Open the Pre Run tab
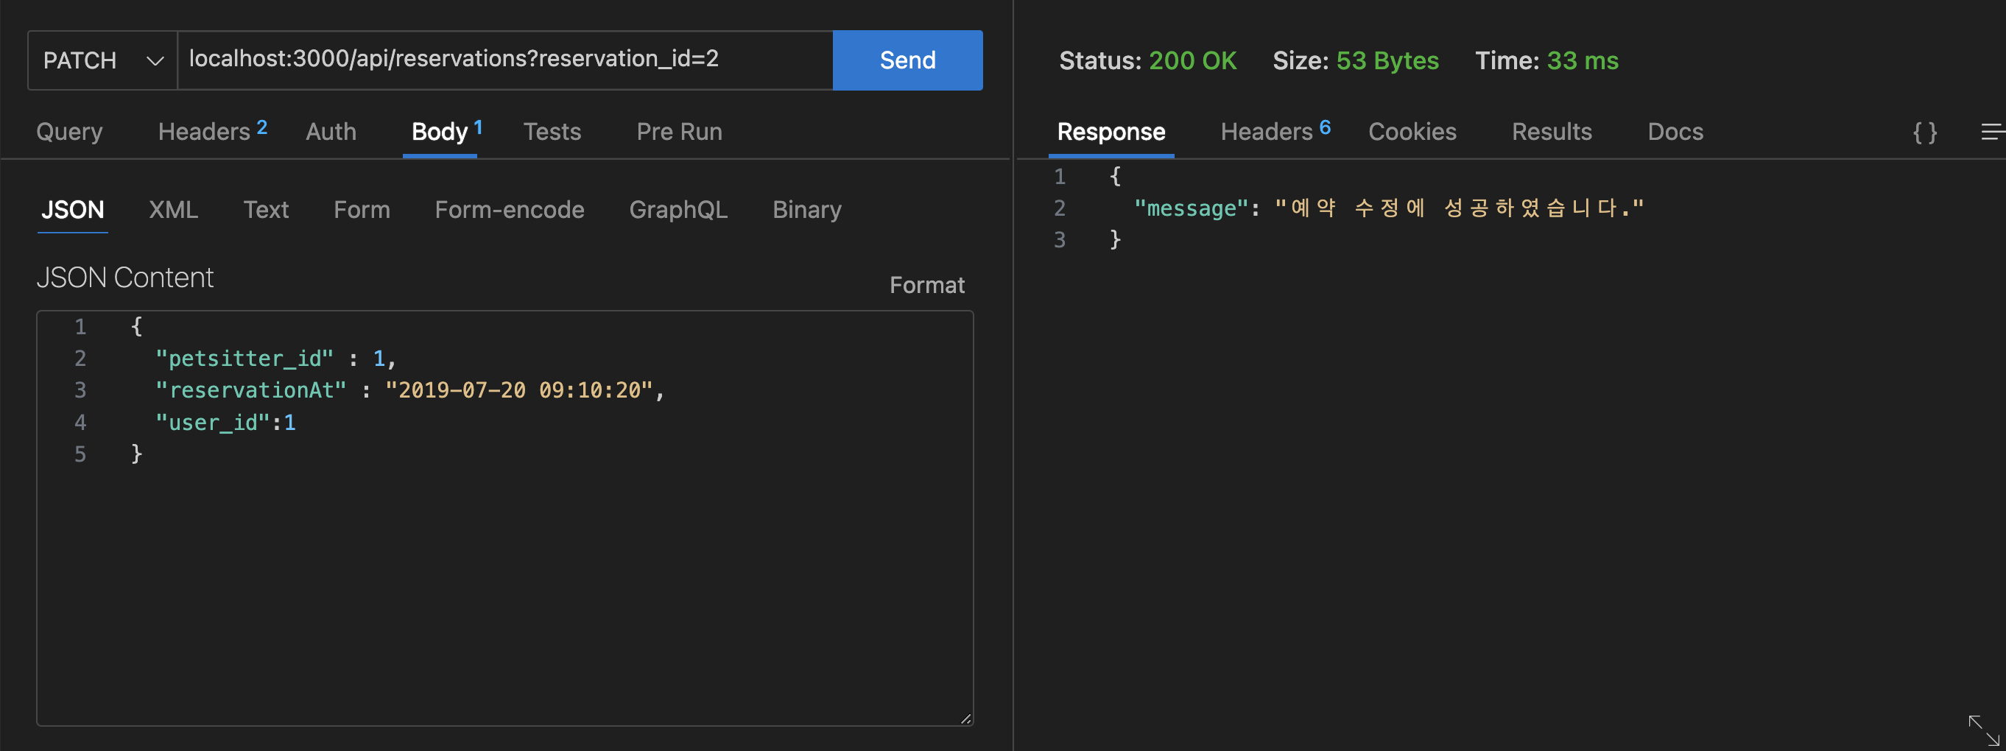 tap(679, 132)
